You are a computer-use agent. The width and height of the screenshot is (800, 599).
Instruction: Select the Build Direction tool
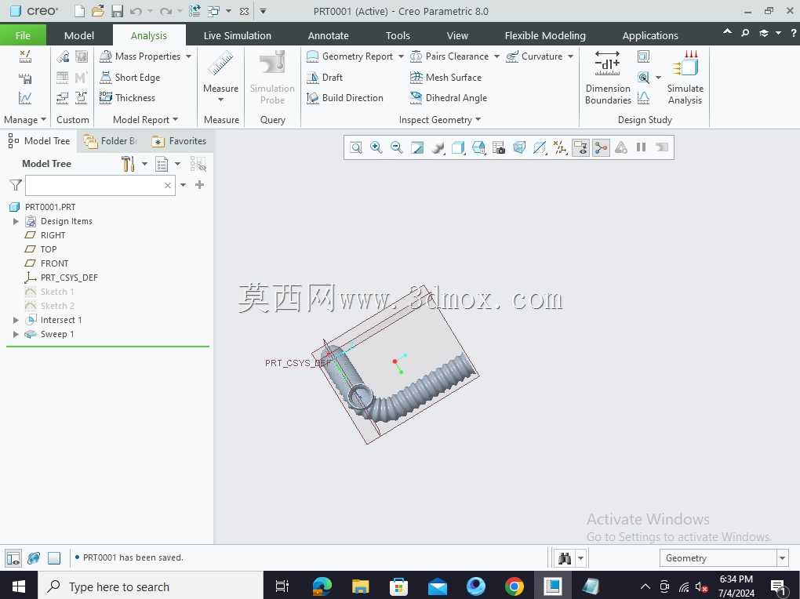[345, 97]
